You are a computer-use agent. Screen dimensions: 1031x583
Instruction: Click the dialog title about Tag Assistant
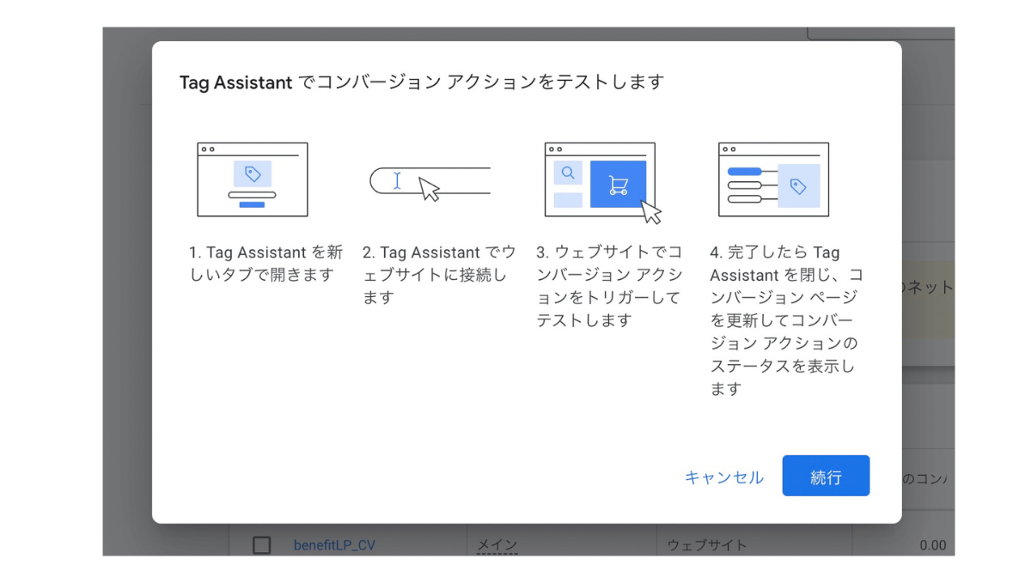click(422, 82)
